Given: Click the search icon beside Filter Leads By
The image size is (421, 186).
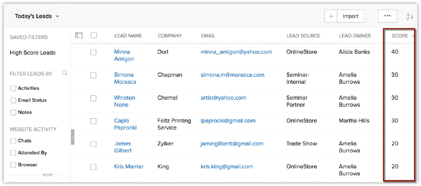Looking at the screenshot, I should coord(65,73).
